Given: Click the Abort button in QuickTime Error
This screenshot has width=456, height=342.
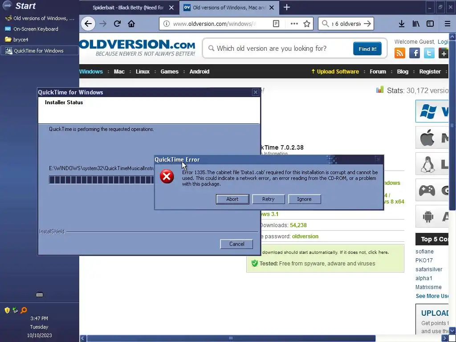Looking at the screenshot, I should point(232,199).
